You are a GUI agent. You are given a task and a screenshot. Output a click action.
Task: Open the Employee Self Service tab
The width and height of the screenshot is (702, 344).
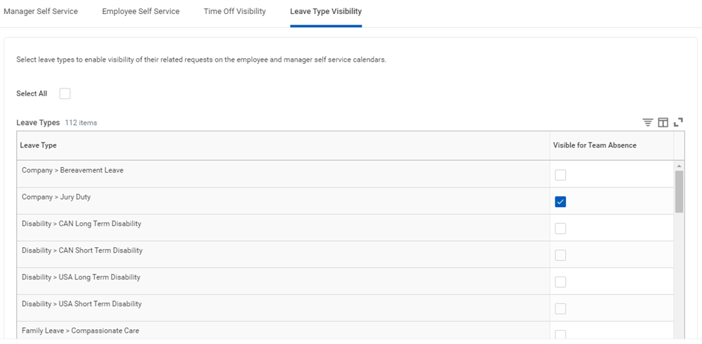(141, 12)
